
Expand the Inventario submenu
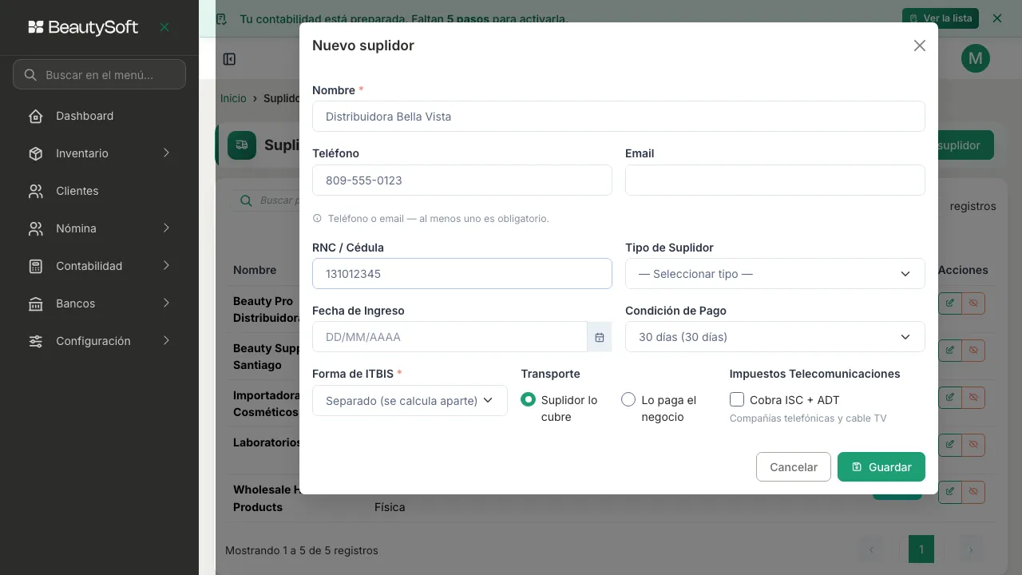(x=166, y=153)
